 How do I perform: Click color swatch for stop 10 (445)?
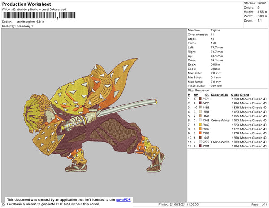[200, 138]
